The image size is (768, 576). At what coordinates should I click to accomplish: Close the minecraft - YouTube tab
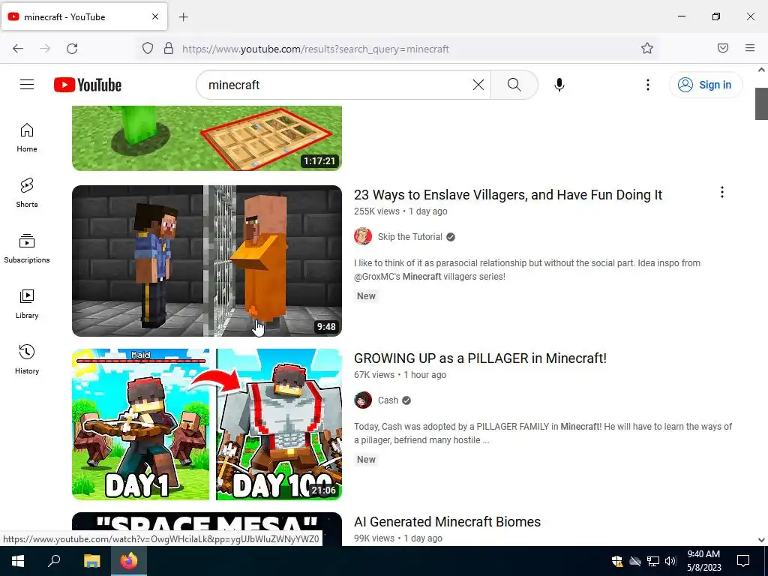(x=155, y=16)
